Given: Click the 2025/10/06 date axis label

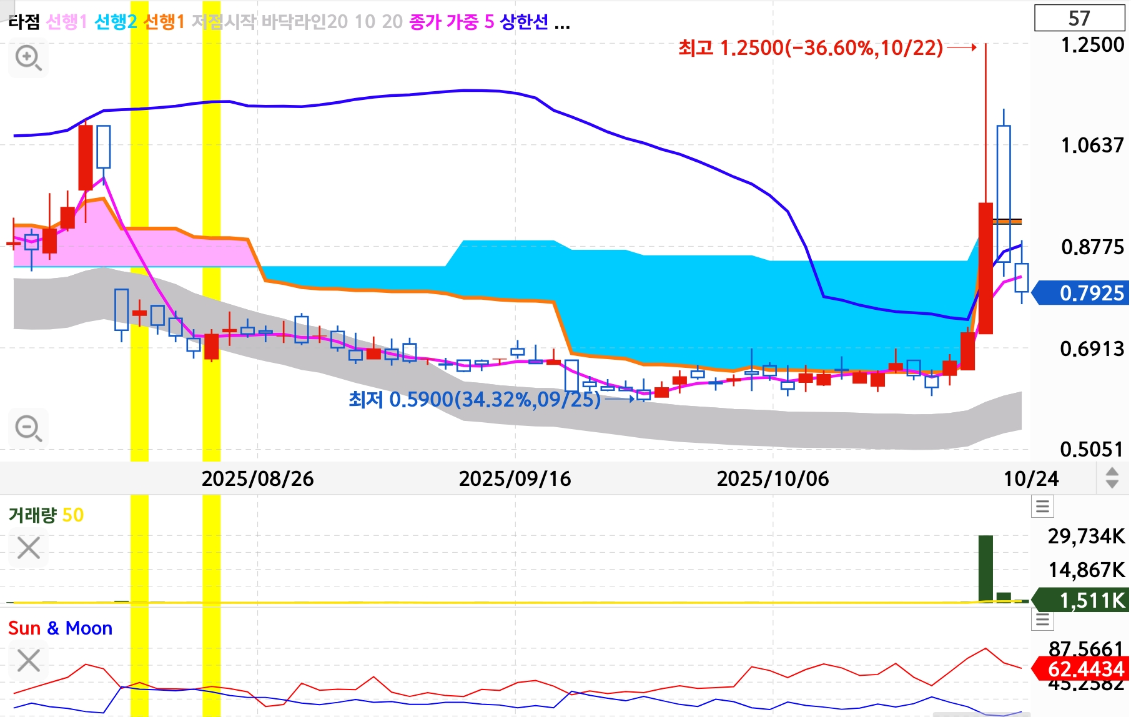Looking at the screenshot, I should coord(773,478).
